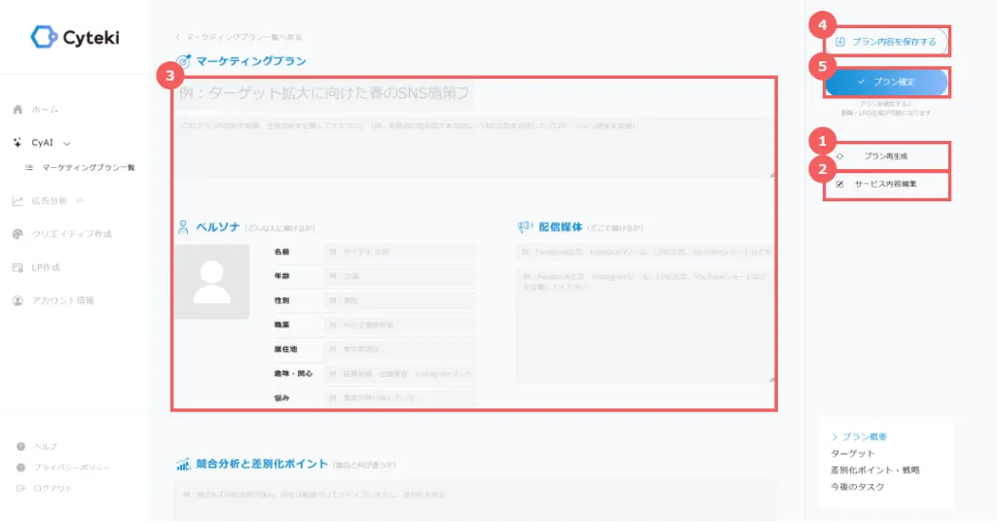The image size is (997, 522).
Task: Open ヘルプ link
Action: (x=45, y=446)
